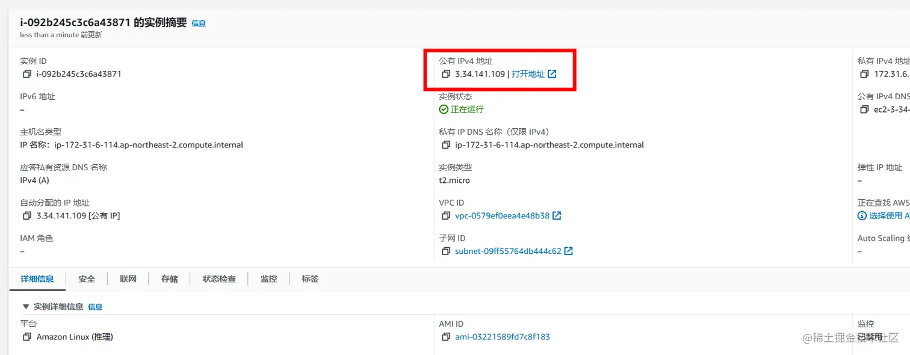Select the 应答私有资源 DNS 名称 label
The image size is (910, 355).
tap(63, 167)
